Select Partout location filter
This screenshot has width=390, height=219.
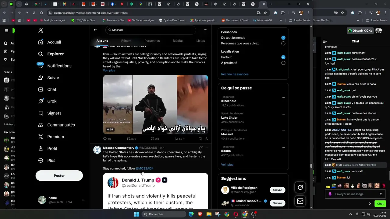[283, 57]
